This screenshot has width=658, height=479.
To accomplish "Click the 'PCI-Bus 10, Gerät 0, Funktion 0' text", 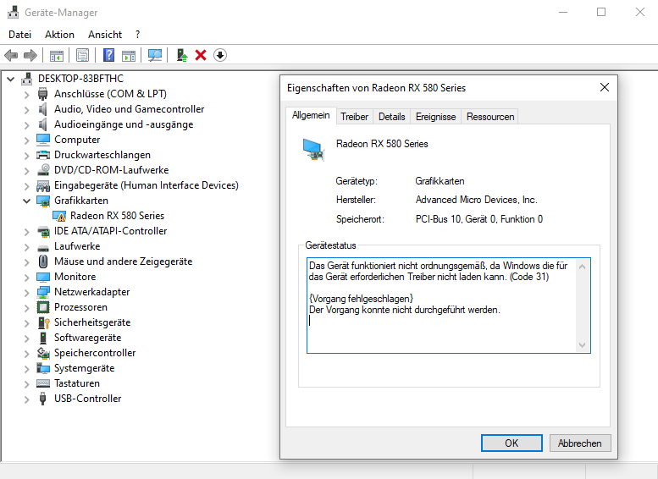I will (478, 219).
